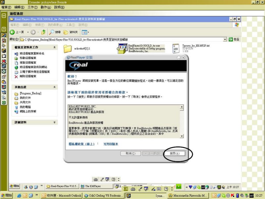The height and width of the screenshot is (199, 265).
Task: Click the CH language indicator on local language bar
Action: (126, 189)
